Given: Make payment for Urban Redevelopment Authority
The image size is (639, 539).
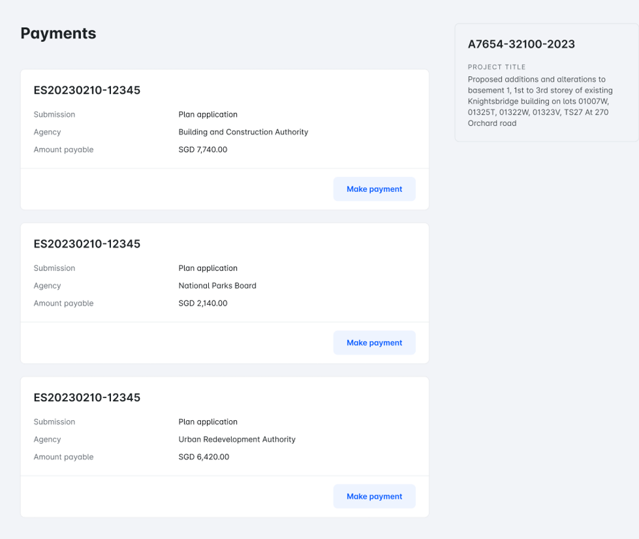Looking at the screenshot, I should click(x=374, y=496).
